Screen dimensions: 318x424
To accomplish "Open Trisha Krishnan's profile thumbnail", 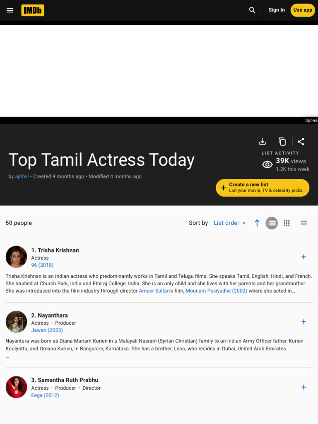I will pyautogui.click(x=16, y=257).
